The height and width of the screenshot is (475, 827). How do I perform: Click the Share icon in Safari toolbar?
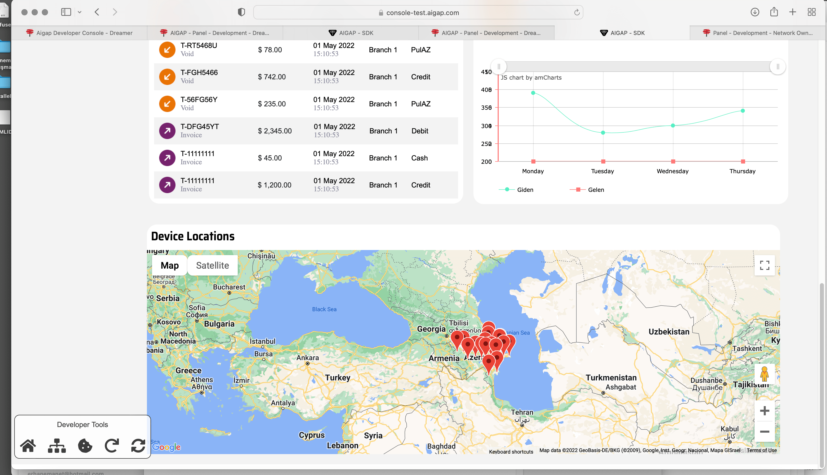click(x=774, y=12)
